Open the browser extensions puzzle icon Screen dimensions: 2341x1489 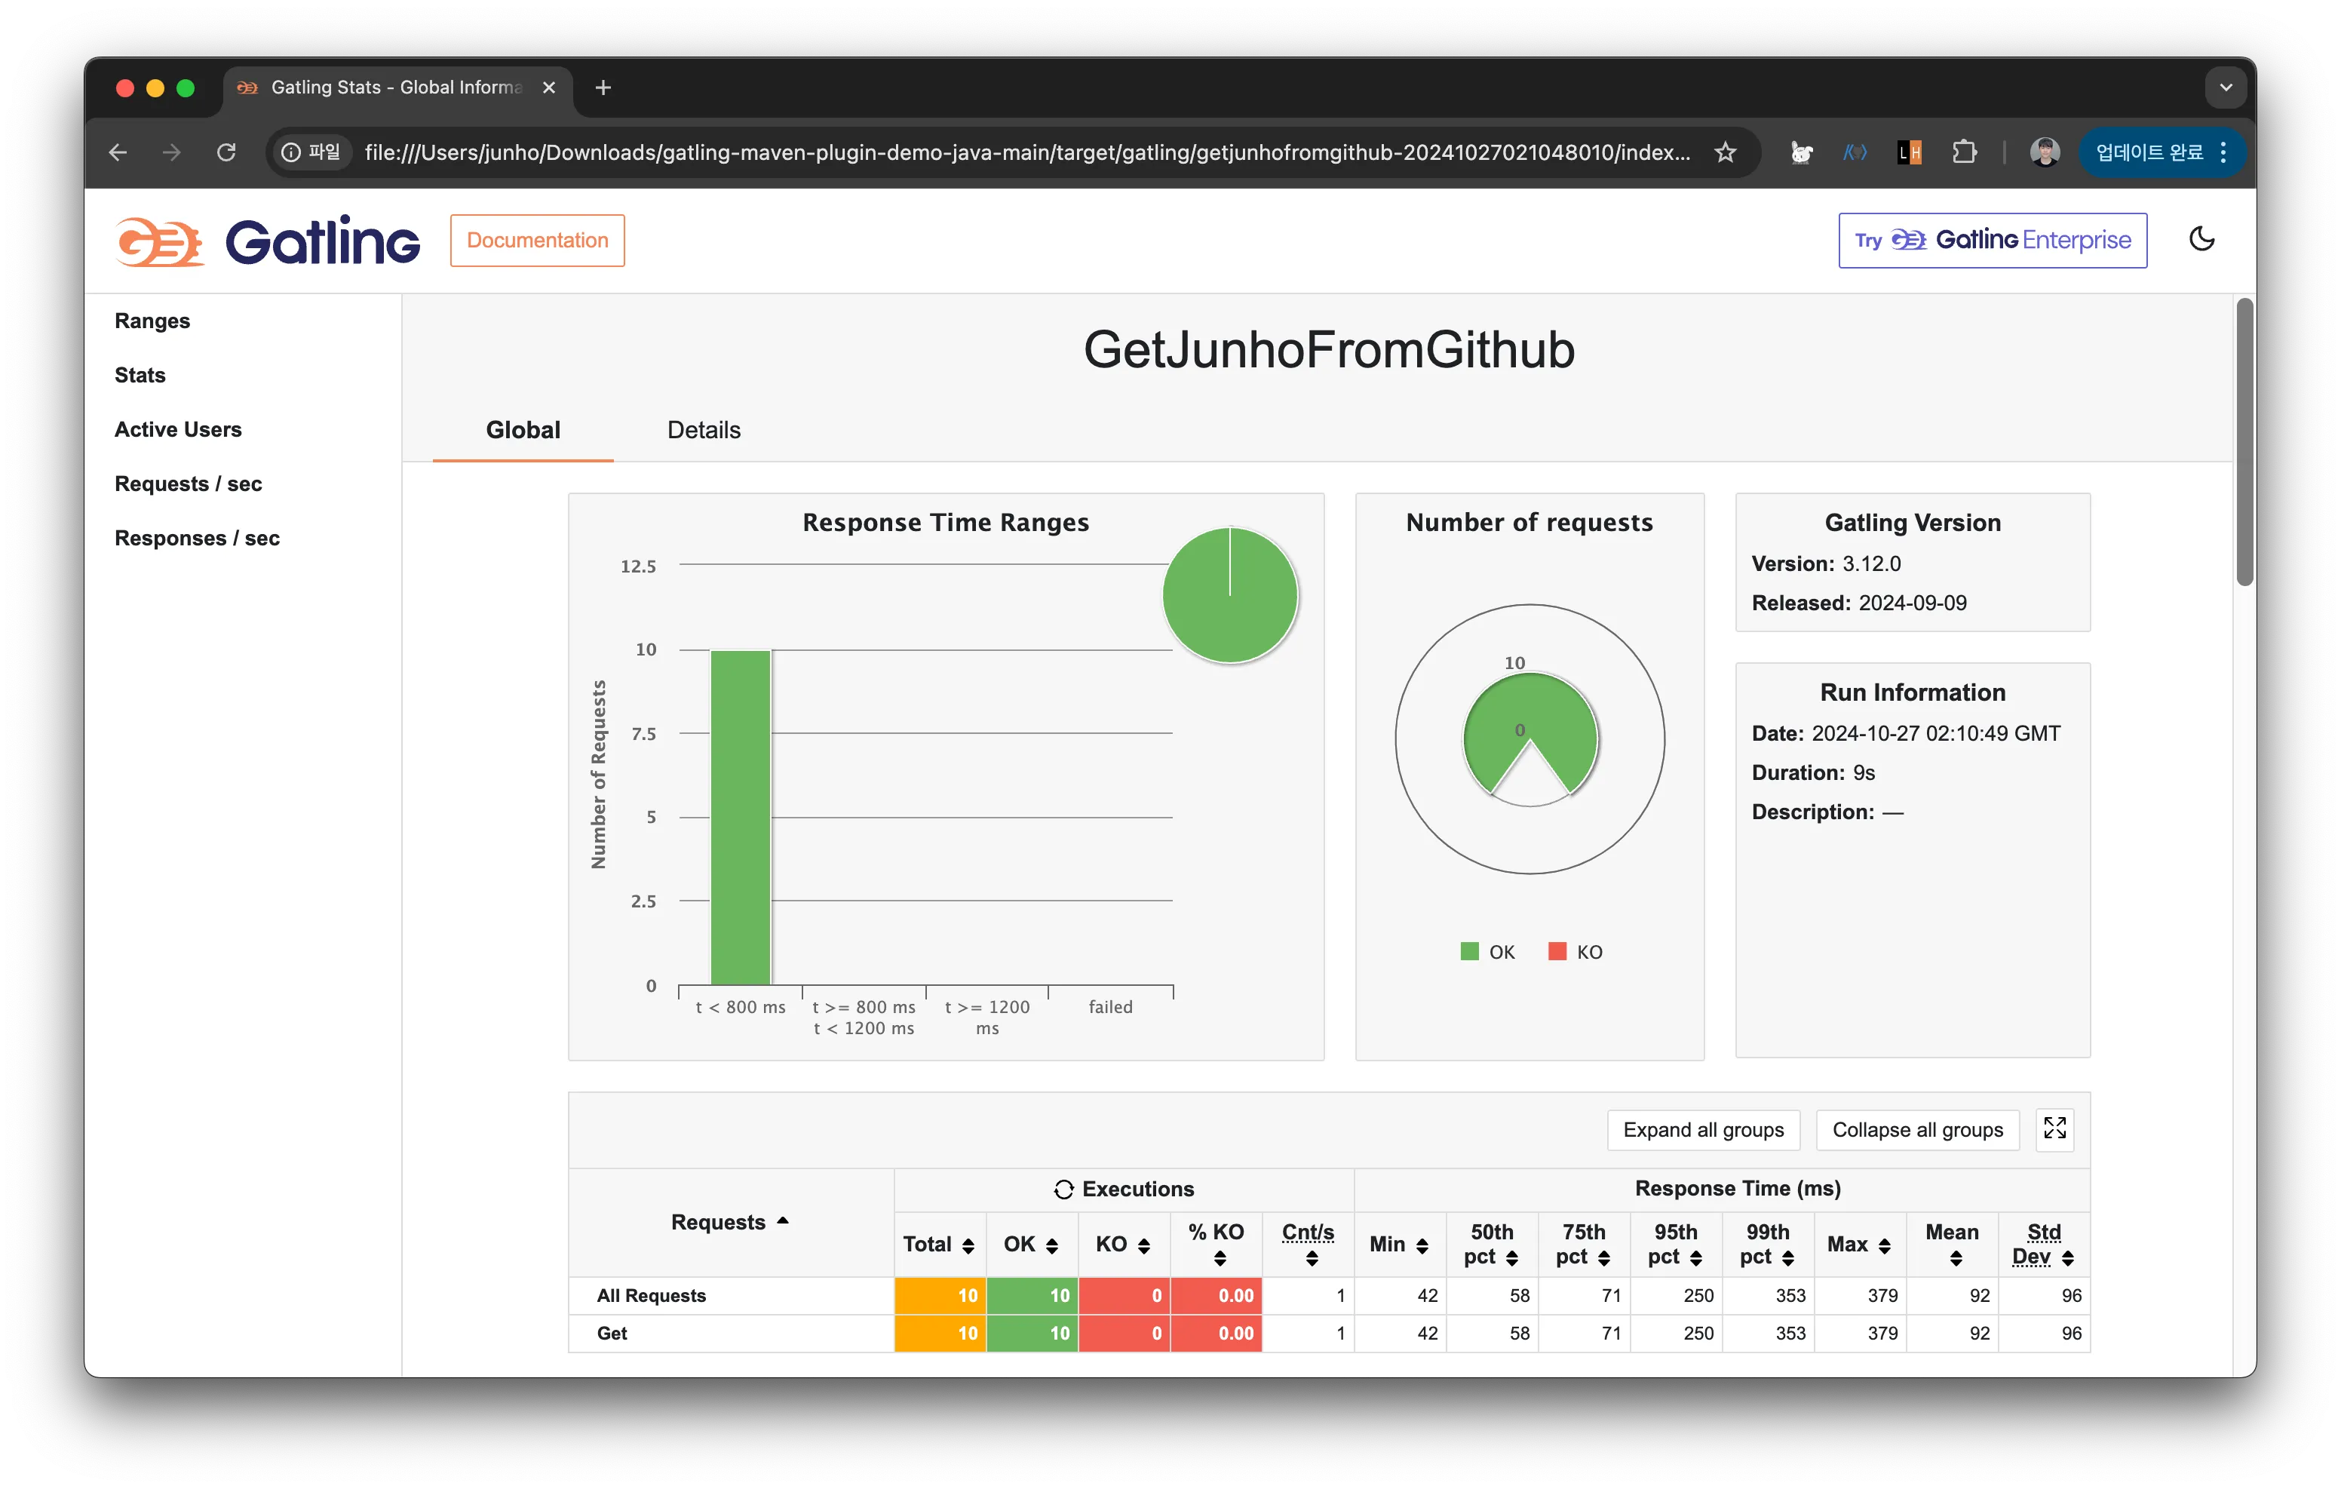click(1964, 152)
